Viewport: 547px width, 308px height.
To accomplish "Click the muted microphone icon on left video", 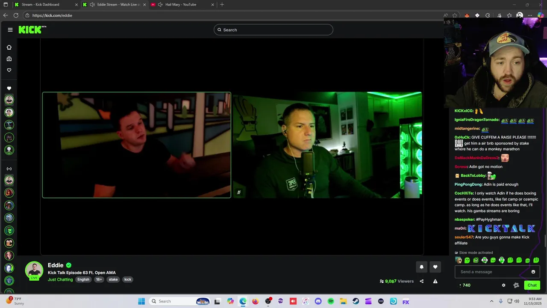I will pos(239,192).
